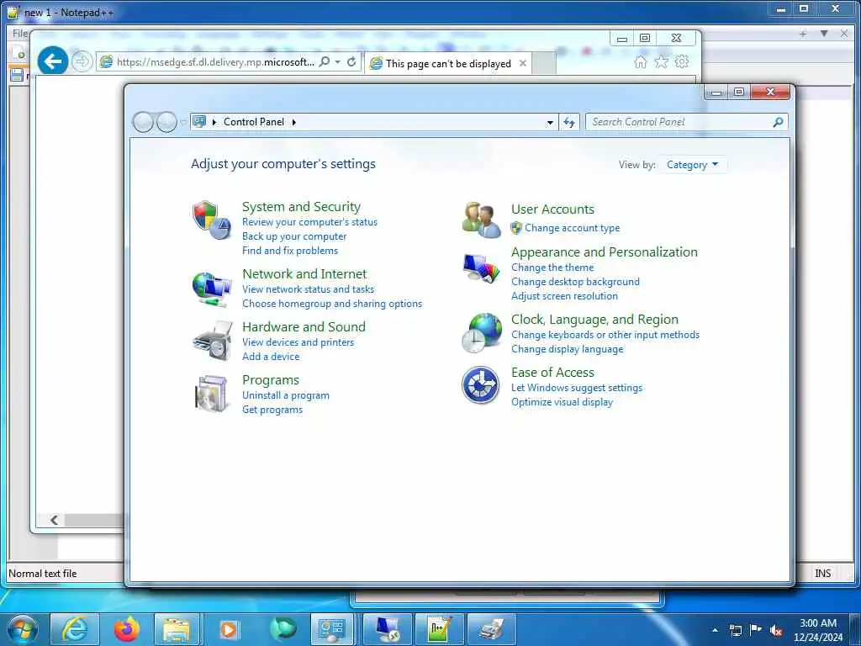Click the network tray icon

click(736, 631)
